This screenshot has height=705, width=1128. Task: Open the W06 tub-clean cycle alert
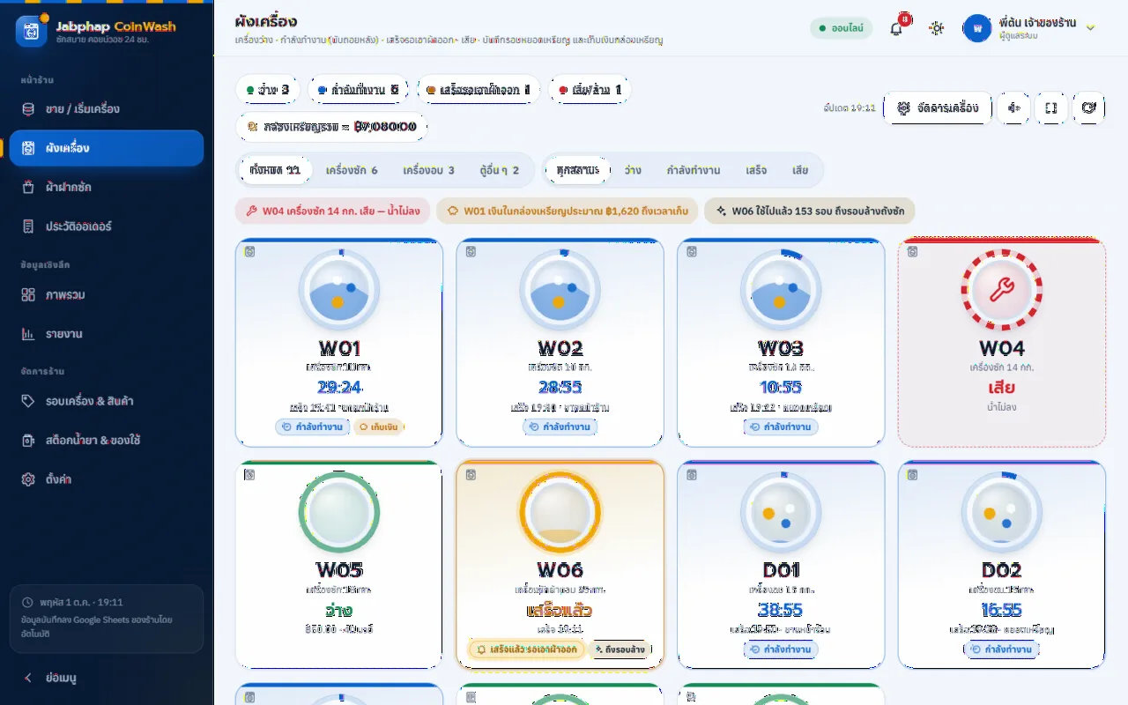click(x=810, y=211)
